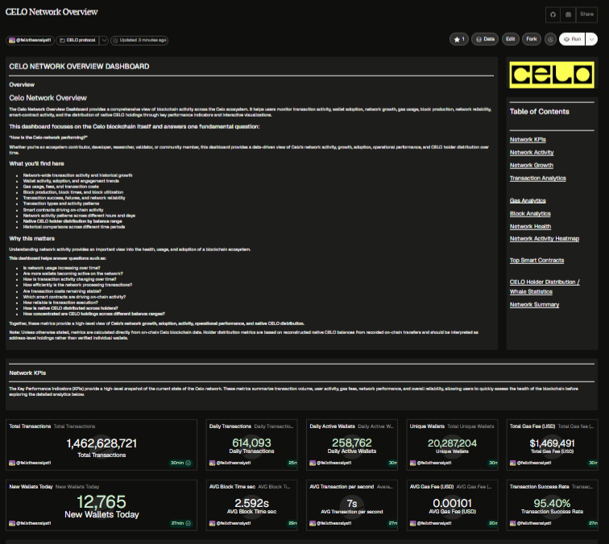Click the Total Gas Fee (USD) card title
This screenshot has width=609, height=544.
pos(532,426)
